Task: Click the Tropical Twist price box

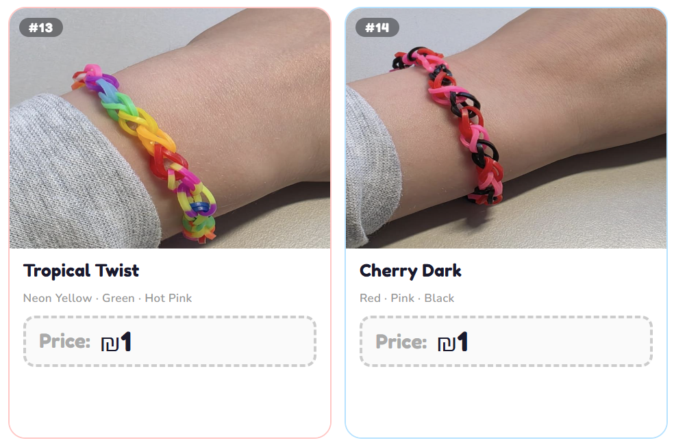Action: click(x=170, y=342)
